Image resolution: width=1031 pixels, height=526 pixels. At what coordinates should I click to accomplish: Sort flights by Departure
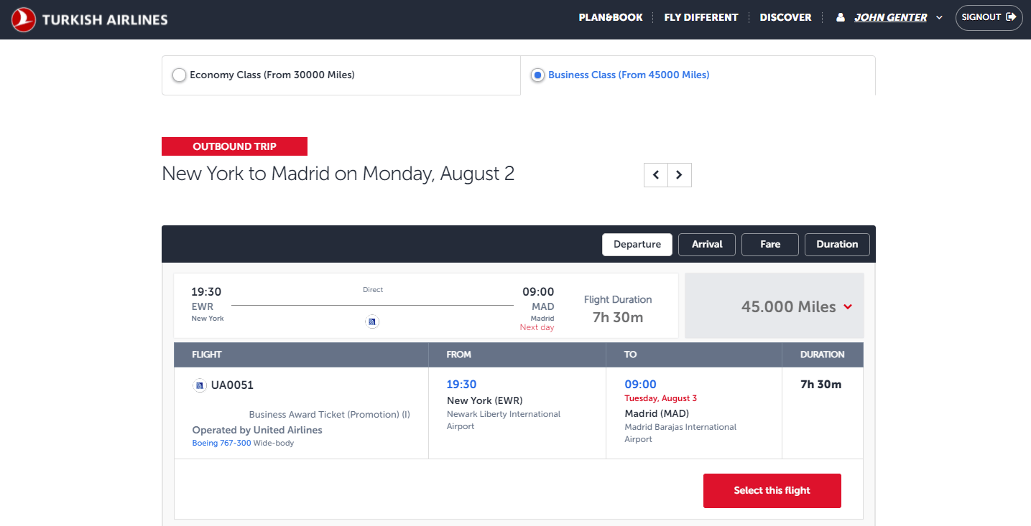[637, 245]
